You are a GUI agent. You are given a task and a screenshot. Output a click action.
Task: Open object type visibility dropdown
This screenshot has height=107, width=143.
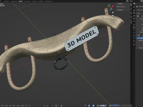click(x=86, y=106)
